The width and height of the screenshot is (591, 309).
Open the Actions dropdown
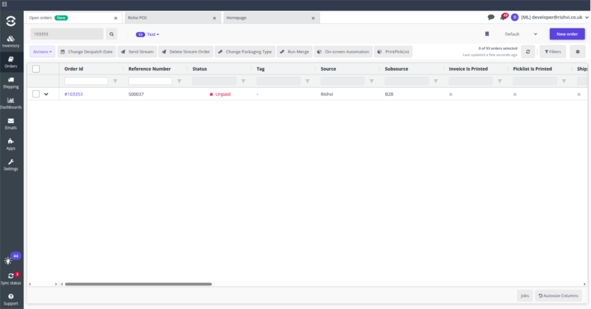coord(42,52)
